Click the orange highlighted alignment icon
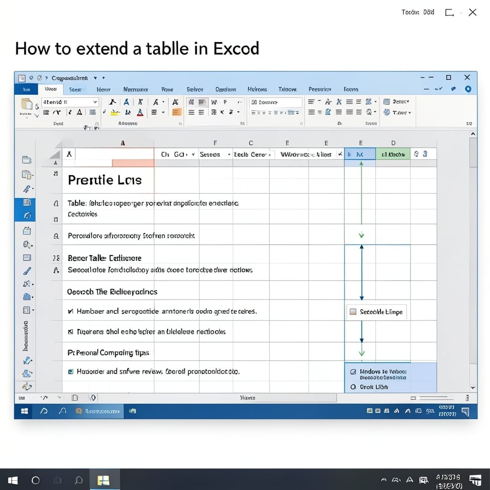 (177, 112)
